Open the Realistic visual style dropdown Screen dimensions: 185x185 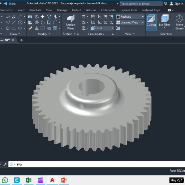click(x=130, y=17)
